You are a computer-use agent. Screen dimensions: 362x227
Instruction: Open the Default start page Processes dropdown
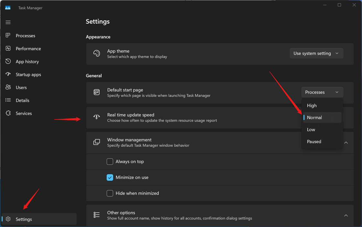click(x=322, y=92)
